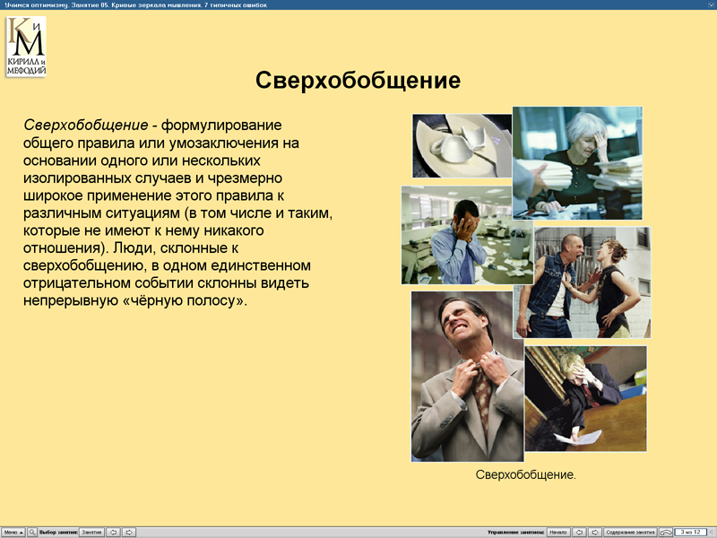Click the right arrow in Выбор занятия toolbar
717x538 pixels.
coord(129,532)
